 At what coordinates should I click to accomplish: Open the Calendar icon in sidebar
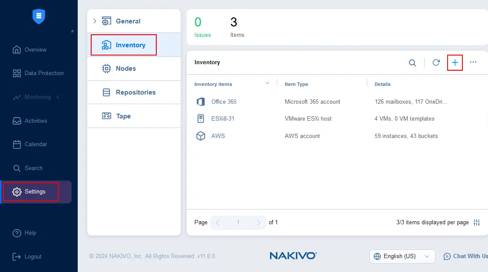[17, 144]
